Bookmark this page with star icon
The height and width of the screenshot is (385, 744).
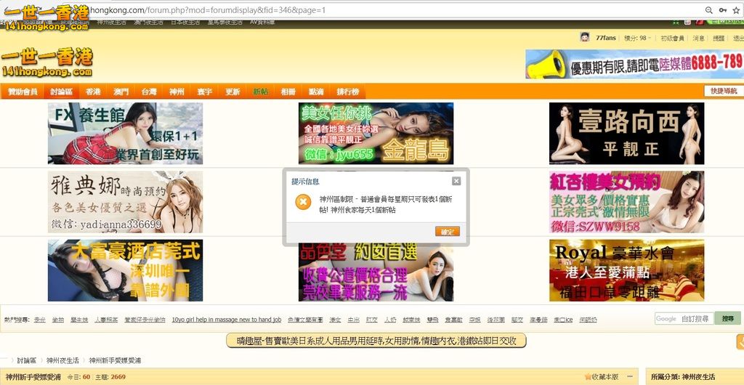(x=737, y=10)
